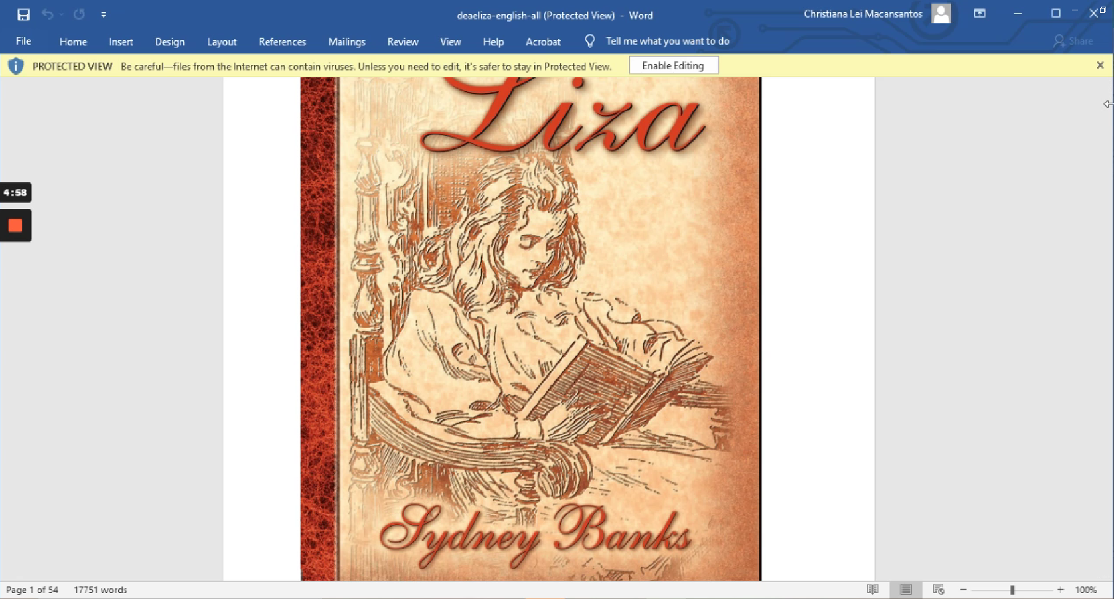Viewport: 1114px width, 599px height.
Task: Click the 17751 words count in status bar
Action: (x=100, y=589)
